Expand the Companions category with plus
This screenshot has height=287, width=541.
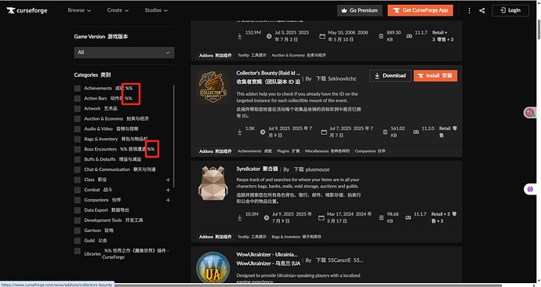point(168,200)
